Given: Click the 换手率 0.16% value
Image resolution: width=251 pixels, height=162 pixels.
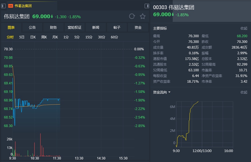Looking at the screenshot, I should pyautogui.click(x=194, y=53).
